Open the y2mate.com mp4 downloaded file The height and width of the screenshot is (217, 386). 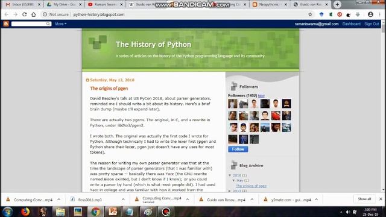(x=291, y=200)
